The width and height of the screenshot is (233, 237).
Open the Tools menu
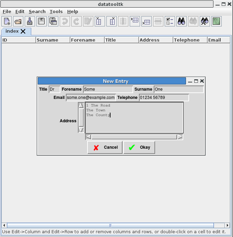tap(56, 11)
